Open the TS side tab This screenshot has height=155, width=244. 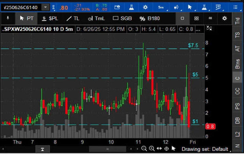237,35
